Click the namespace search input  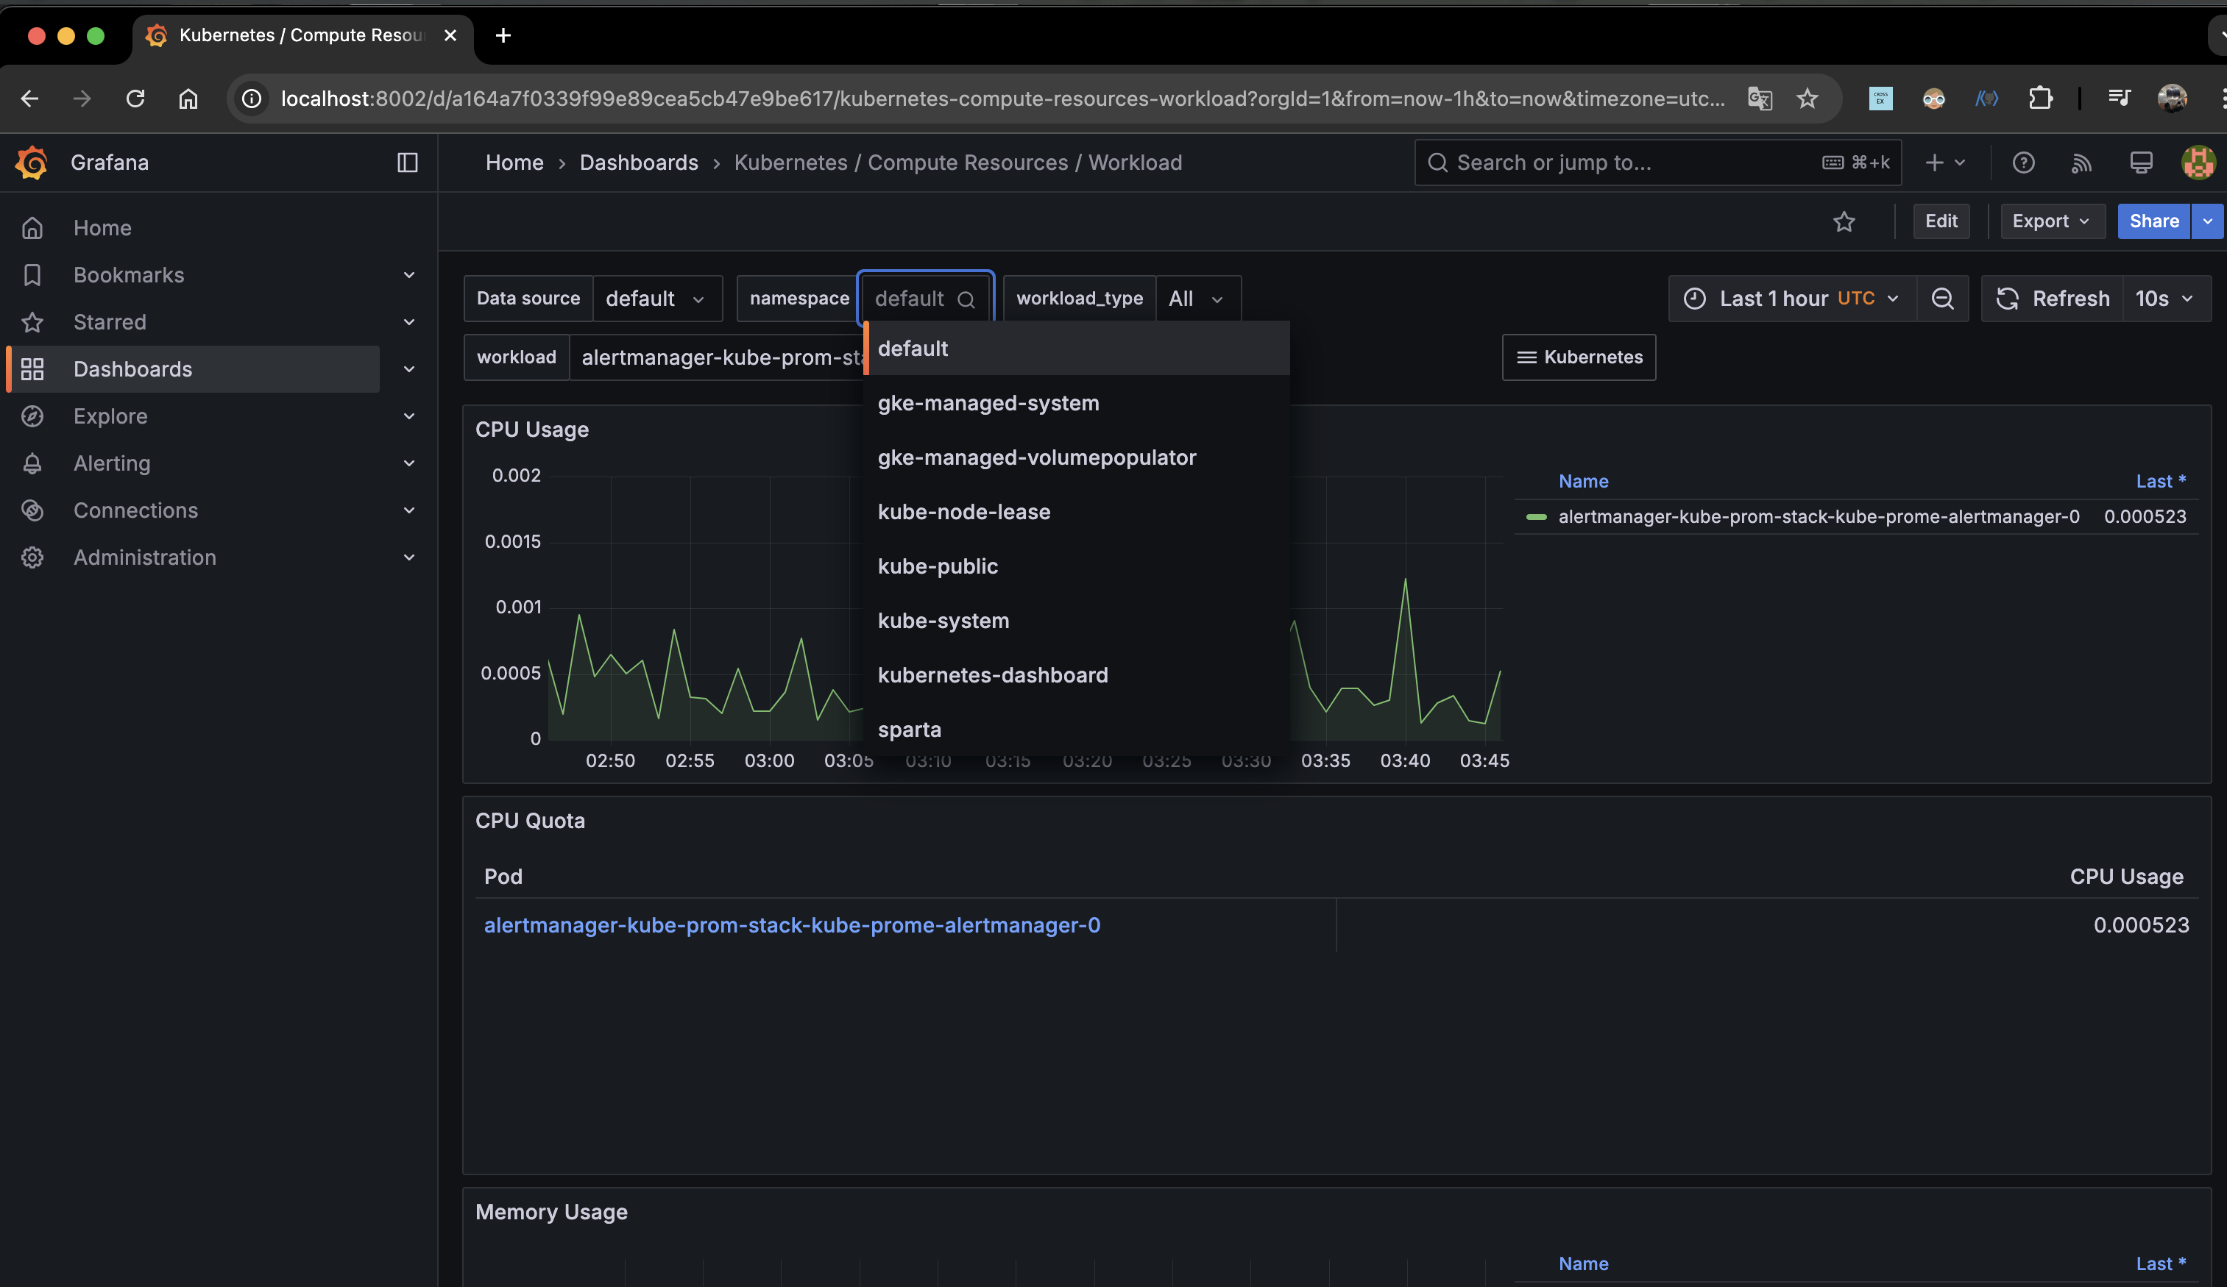tap(924, 299)
